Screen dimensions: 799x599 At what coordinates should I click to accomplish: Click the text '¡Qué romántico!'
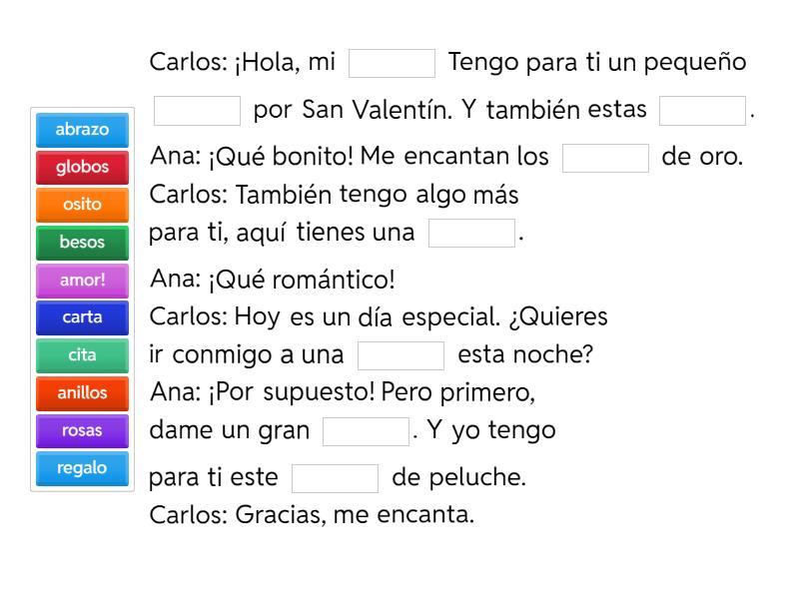click(x=302, y=281)
